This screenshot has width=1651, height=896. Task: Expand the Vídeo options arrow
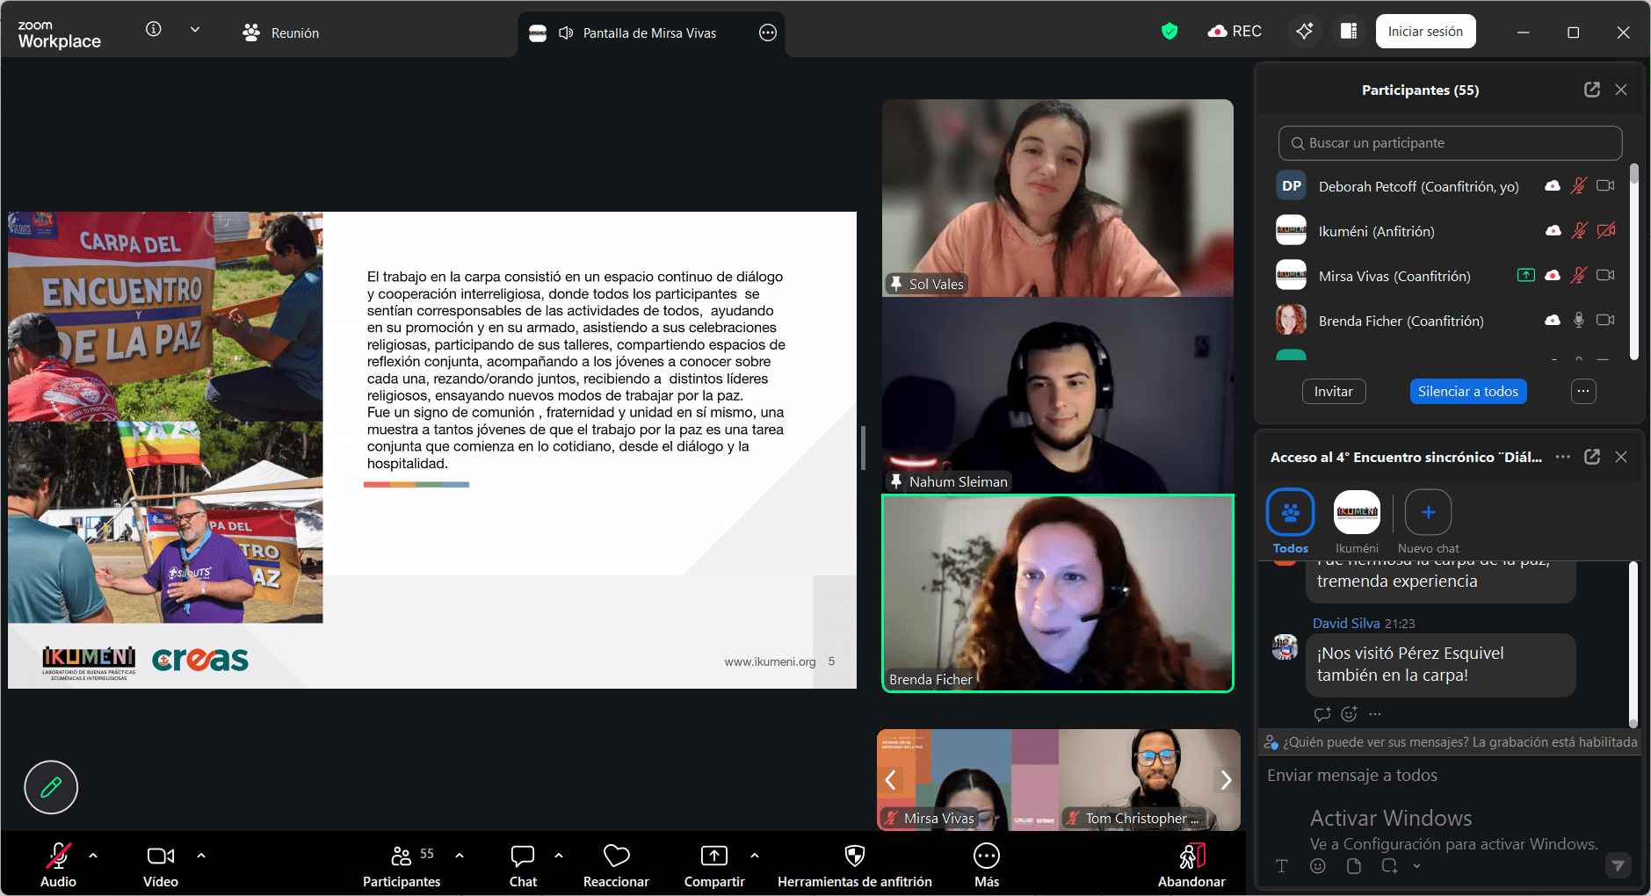(x=201, y=855)
